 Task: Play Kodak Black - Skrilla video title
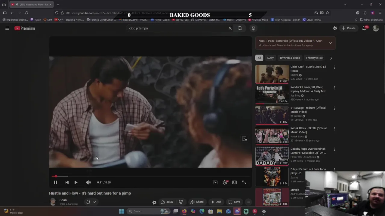[308, 130]
